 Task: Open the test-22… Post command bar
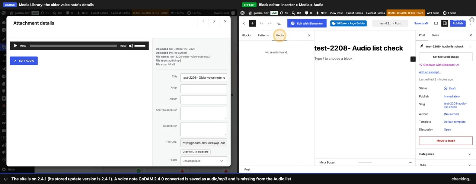[390, 23]
